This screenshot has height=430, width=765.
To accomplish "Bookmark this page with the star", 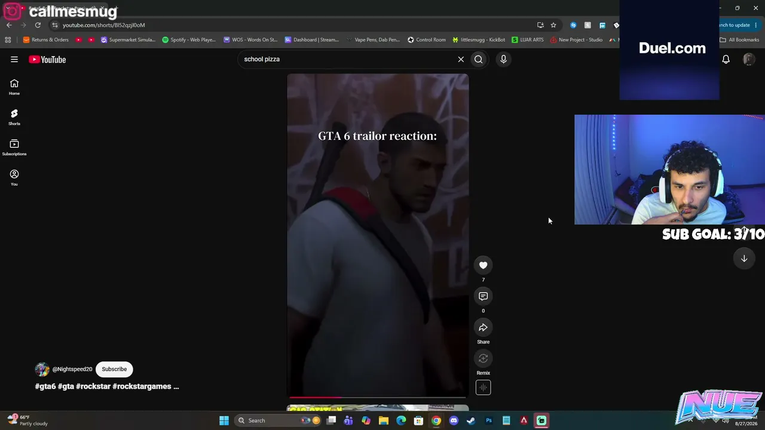I will pyautogui.click(x=553, y=25).
